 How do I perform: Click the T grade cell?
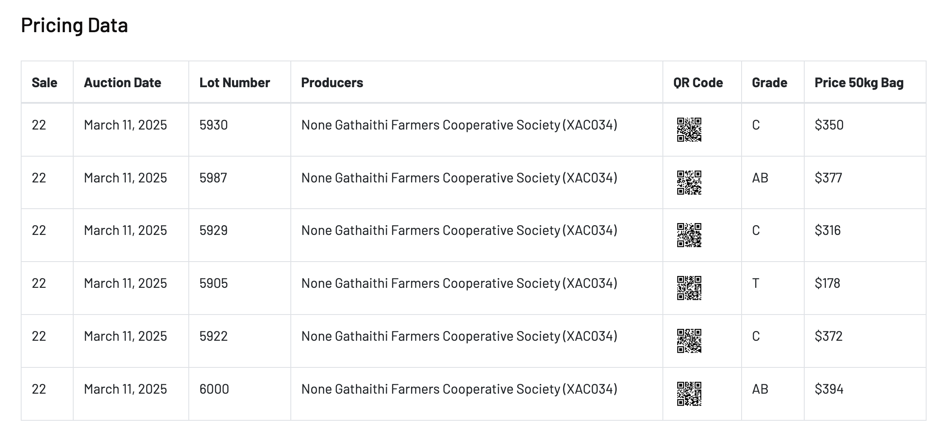756,283
